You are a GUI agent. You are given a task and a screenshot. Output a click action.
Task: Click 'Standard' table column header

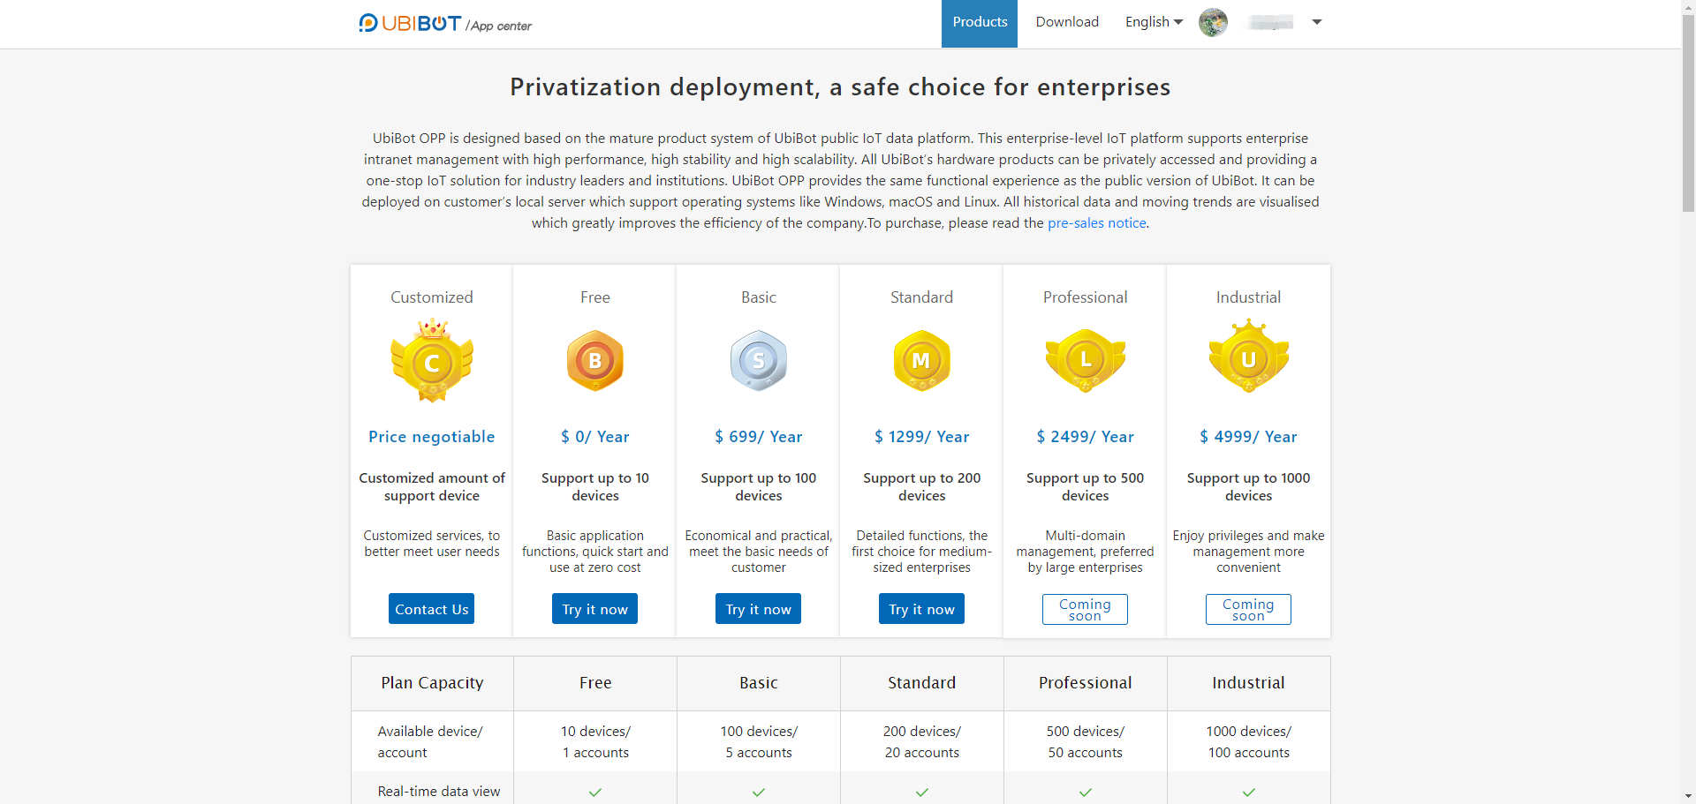click(x=921, y=683)
